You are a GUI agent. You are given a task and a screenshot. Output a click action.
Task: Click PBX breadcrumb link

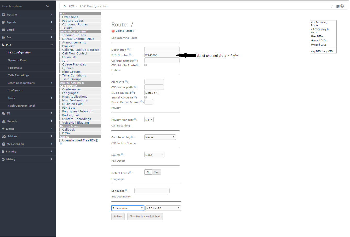pos(71,6)
